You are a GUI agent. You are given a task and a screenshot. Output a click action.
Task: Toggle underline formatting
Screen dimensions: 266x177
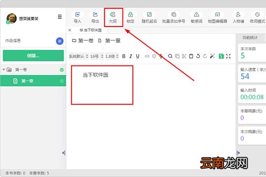click(x=137, y=56)
